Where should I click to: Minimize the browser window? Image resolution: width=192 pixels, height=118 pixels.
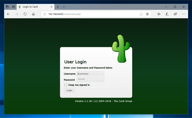166,7
